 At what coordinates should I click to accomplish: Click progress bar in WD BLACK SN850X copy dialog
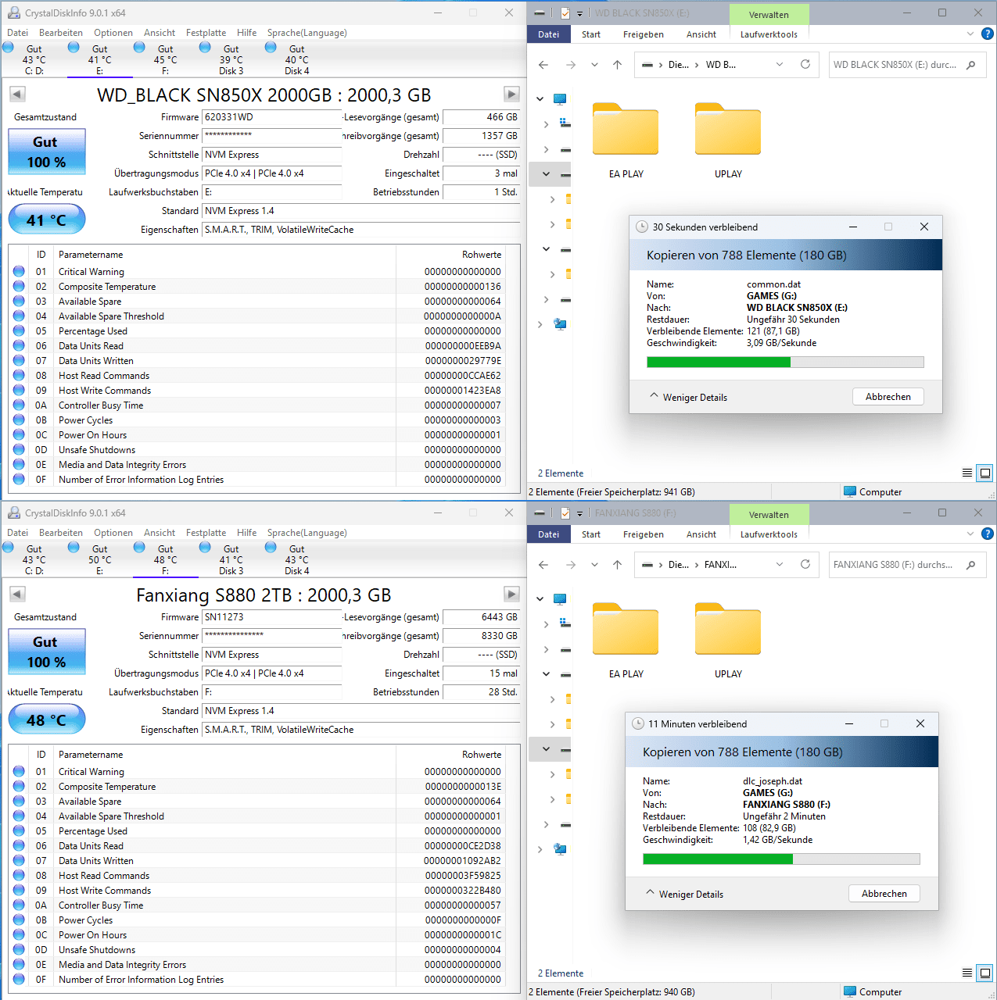coord(785,362)
